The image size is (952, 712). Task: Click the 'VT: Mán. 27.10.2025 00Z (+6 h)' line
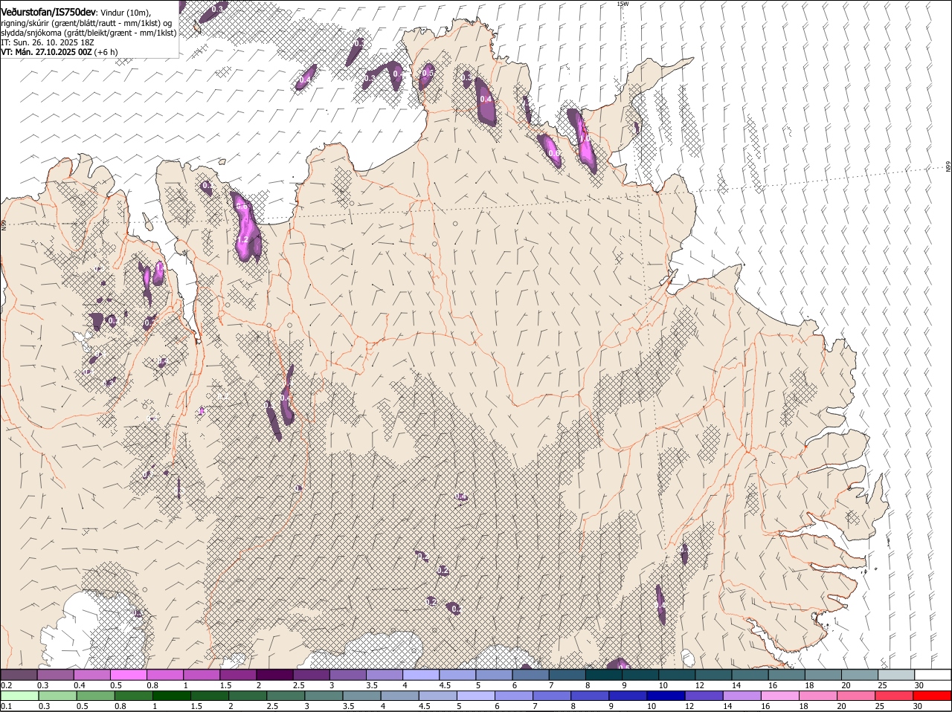click(59, 52)
